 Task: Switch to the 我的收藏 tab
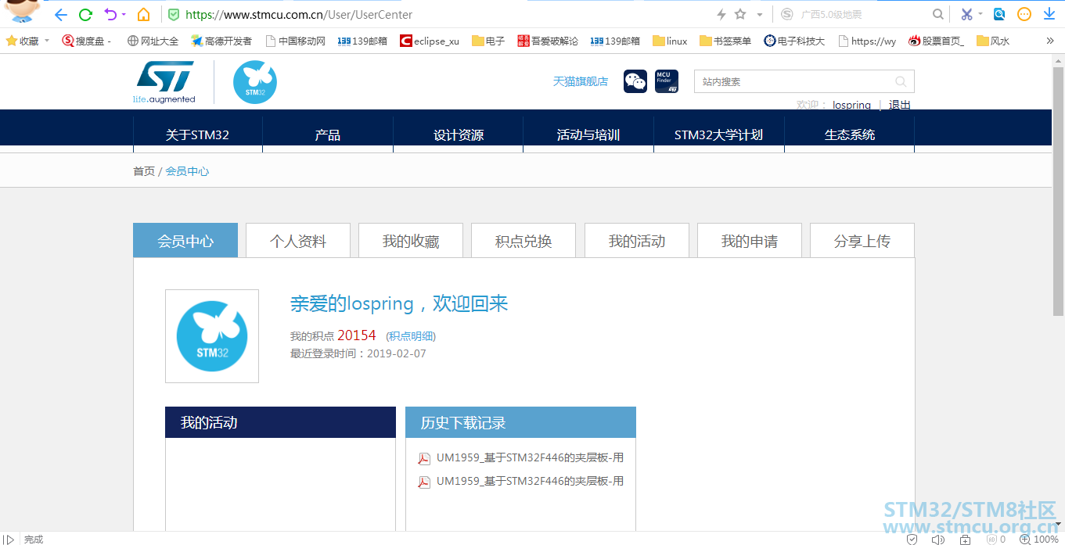click(411, 241)
